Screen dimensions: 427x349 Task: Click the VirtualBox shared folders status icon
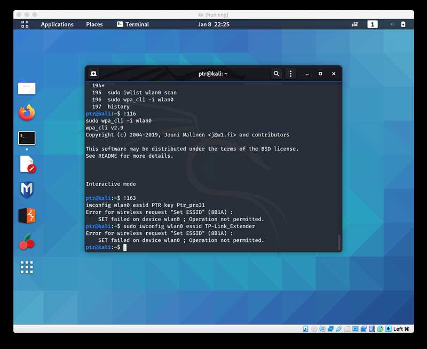click(x=347, y=329)
